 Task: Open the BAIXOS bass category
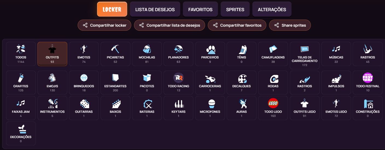(x=115, y=108)
